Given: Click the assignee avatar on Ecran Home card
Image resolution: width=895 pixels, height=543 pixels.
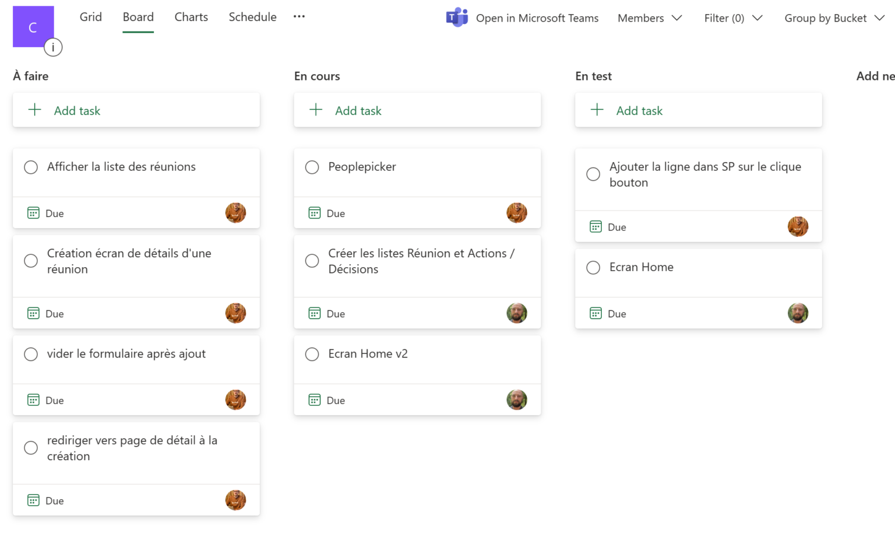Looking at the screenshot, I should (x=798, y=313).
